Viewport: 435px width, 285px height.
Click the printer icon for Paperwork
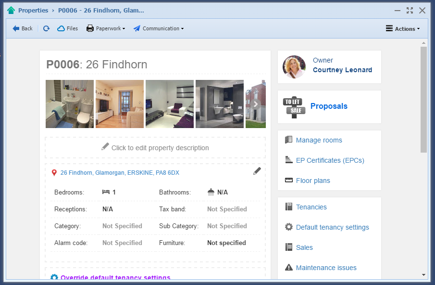[x=90, y=28]
